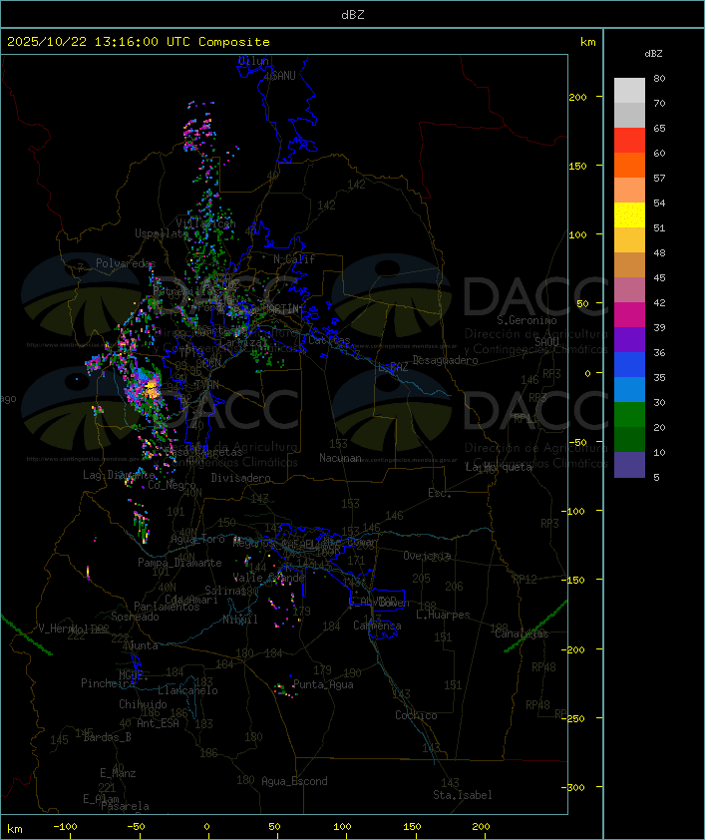Click the dBZ label above the color legend
Screen dimensions: 705x840
tap(653, 54)
